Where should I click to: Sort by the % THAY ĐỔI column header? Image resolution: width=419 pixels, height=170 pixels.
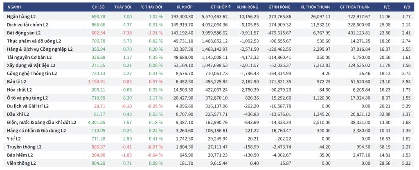[151, 7]
